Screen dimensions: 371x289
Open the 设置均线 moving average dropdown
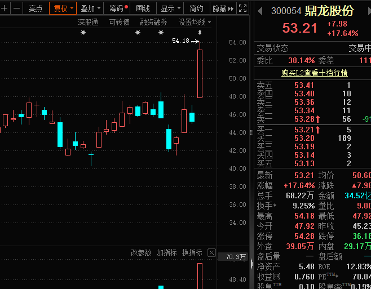pos(195,22)
